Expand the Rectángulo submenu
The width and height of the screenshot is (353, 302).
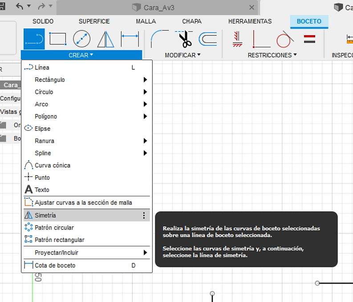pyautogui.click(x=87, y=80)
